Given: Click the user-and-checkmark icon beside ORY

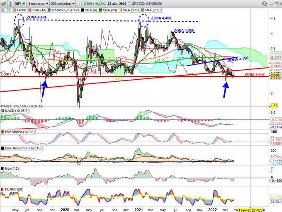Looking at the screenshot, I should pyautogui.click(x=11, y=3).
